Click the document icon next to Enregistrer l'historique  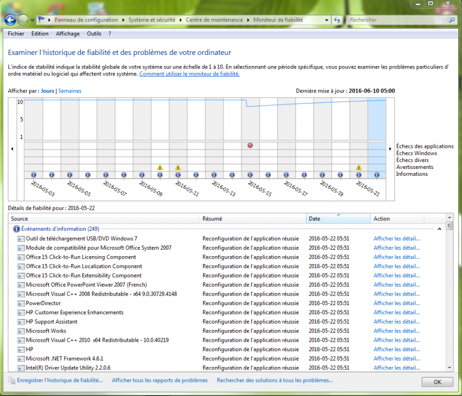12,380
